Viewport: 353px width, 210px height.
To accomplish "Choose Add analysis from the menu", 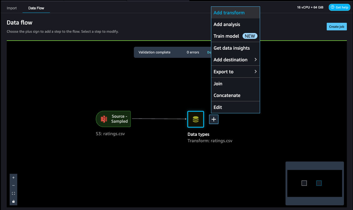I will [236, 25].
